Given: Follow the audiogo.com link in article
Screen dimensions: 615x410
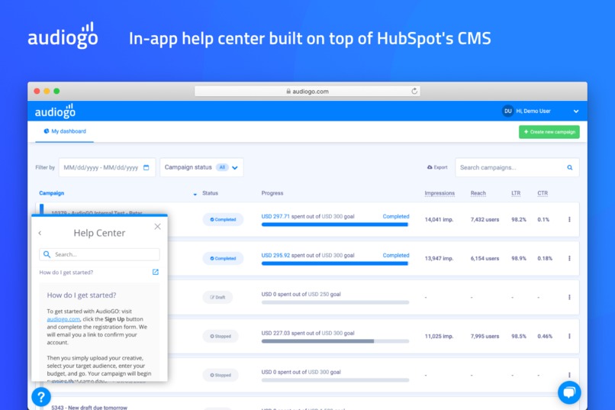Looking at the screenshot, I should pyautogui.click(x=63, y=319).
